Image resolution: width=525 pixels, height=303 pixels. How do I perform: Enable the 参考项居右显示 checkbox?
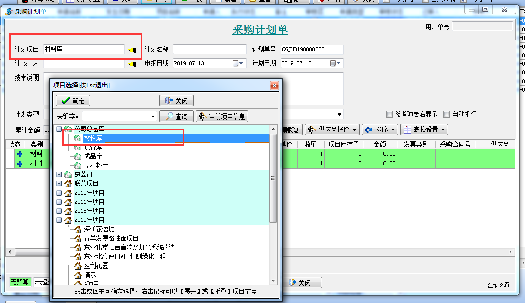point(390,114)
